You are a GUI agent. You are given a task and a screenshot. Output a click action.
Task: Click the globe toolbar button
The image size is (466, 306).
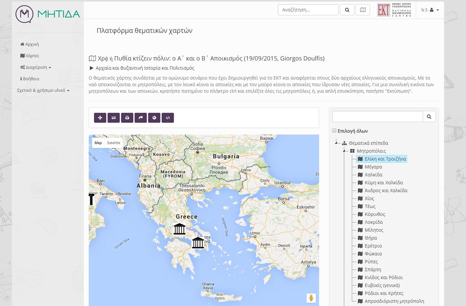[x=154, y=118]
